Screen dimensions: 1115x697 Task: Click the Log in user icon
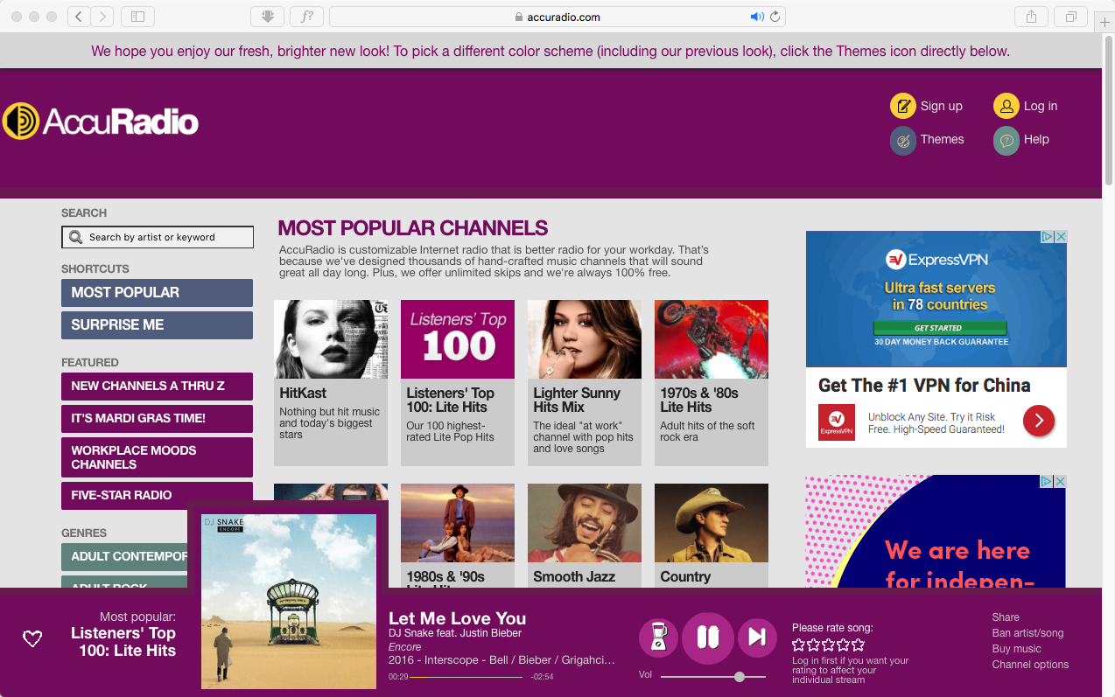click(1006, 106)
